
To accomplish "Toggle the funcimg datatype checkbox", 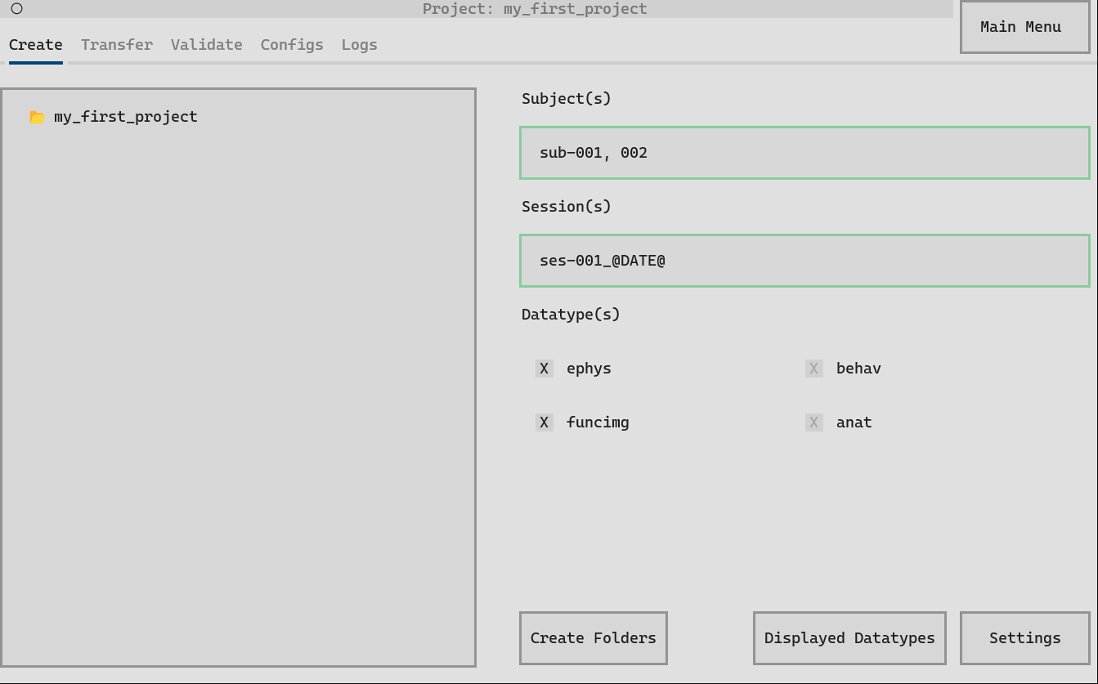I will [545, 422].
